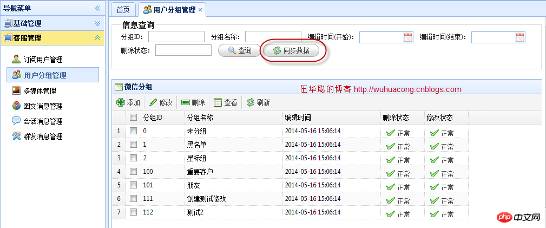Click the 星标组 cell
Image resolution: width=546 pixels, height=228 pixels.
(234, 158)
